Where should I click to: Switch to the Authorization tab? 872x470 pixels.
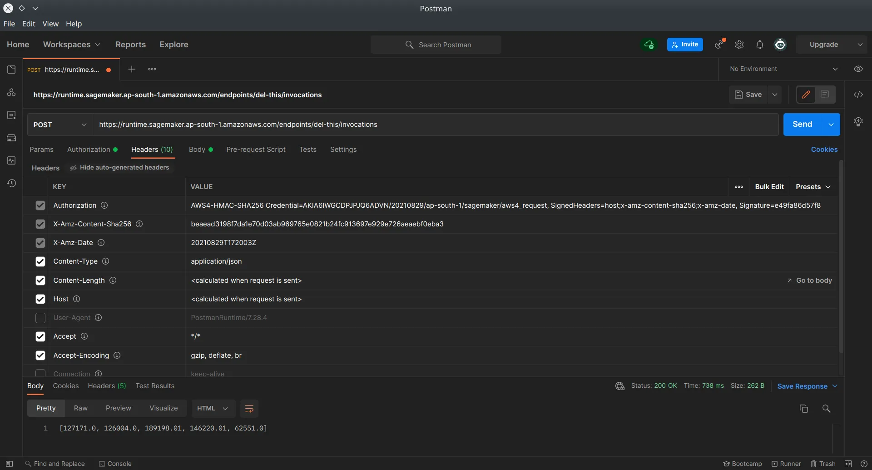92,150
